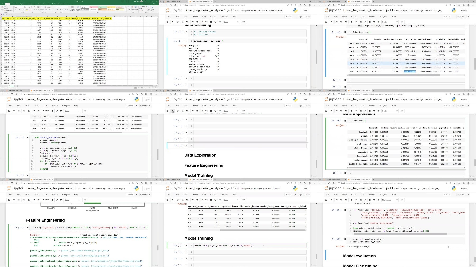The height and width of the screenshot is (267, 476).
Task: Click code cell containing pd.get_dummies
Action: [x=250, y=246]
